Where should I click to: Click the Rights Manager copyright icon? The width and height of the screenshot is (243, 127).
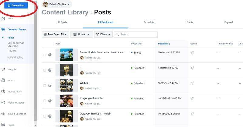3,102
